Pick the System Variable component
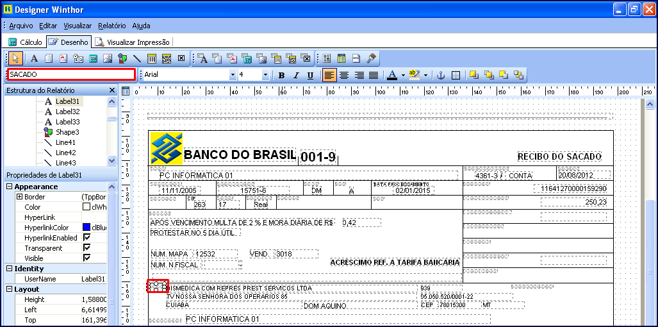Viewport: 658px width, 327px height. pos(78,58)
